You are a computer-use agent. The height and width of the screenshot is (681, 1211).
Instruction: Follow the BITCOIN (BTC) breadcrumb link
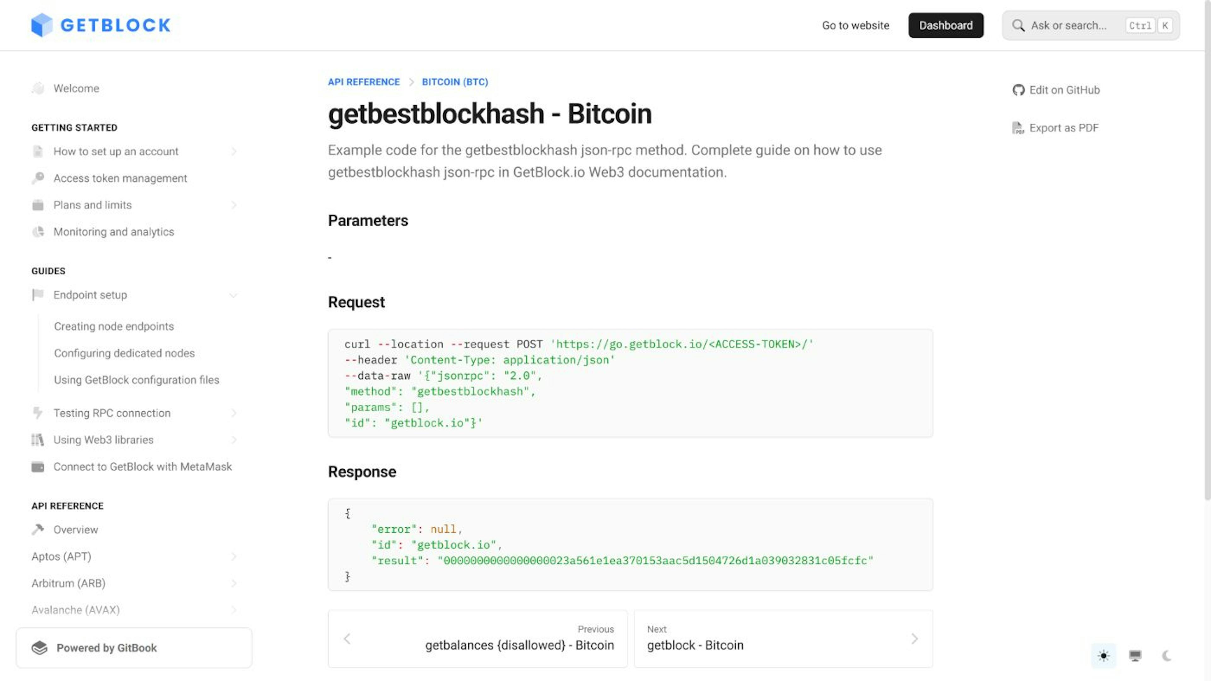pos(454,82)
